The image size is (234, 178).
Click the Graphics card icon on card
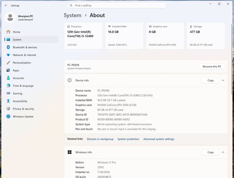tap(150, 26)
